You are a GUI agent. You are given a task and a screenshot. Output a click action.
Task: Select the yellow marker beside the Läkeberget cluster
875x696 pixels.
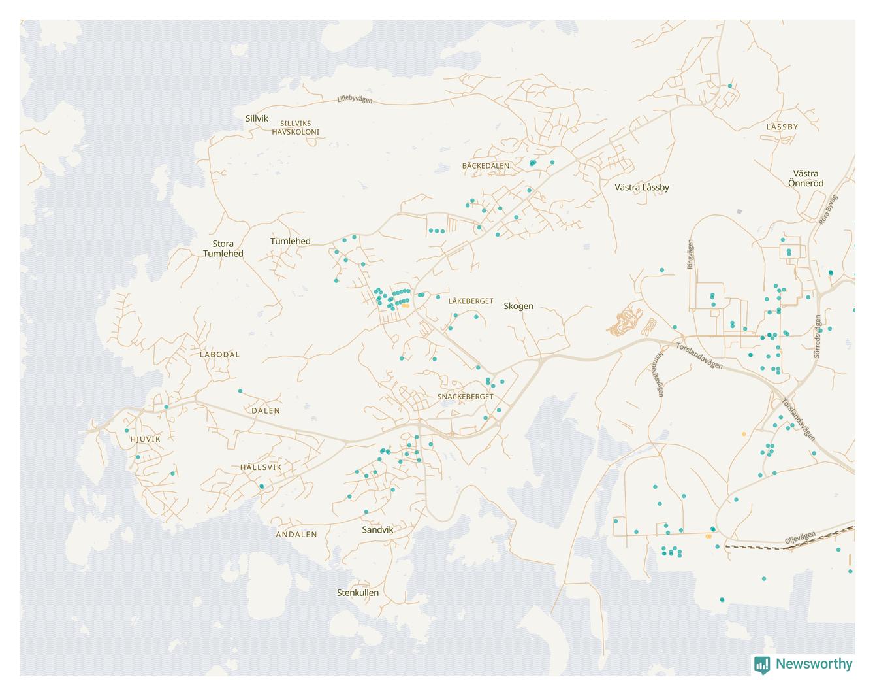tap(406, 305)
